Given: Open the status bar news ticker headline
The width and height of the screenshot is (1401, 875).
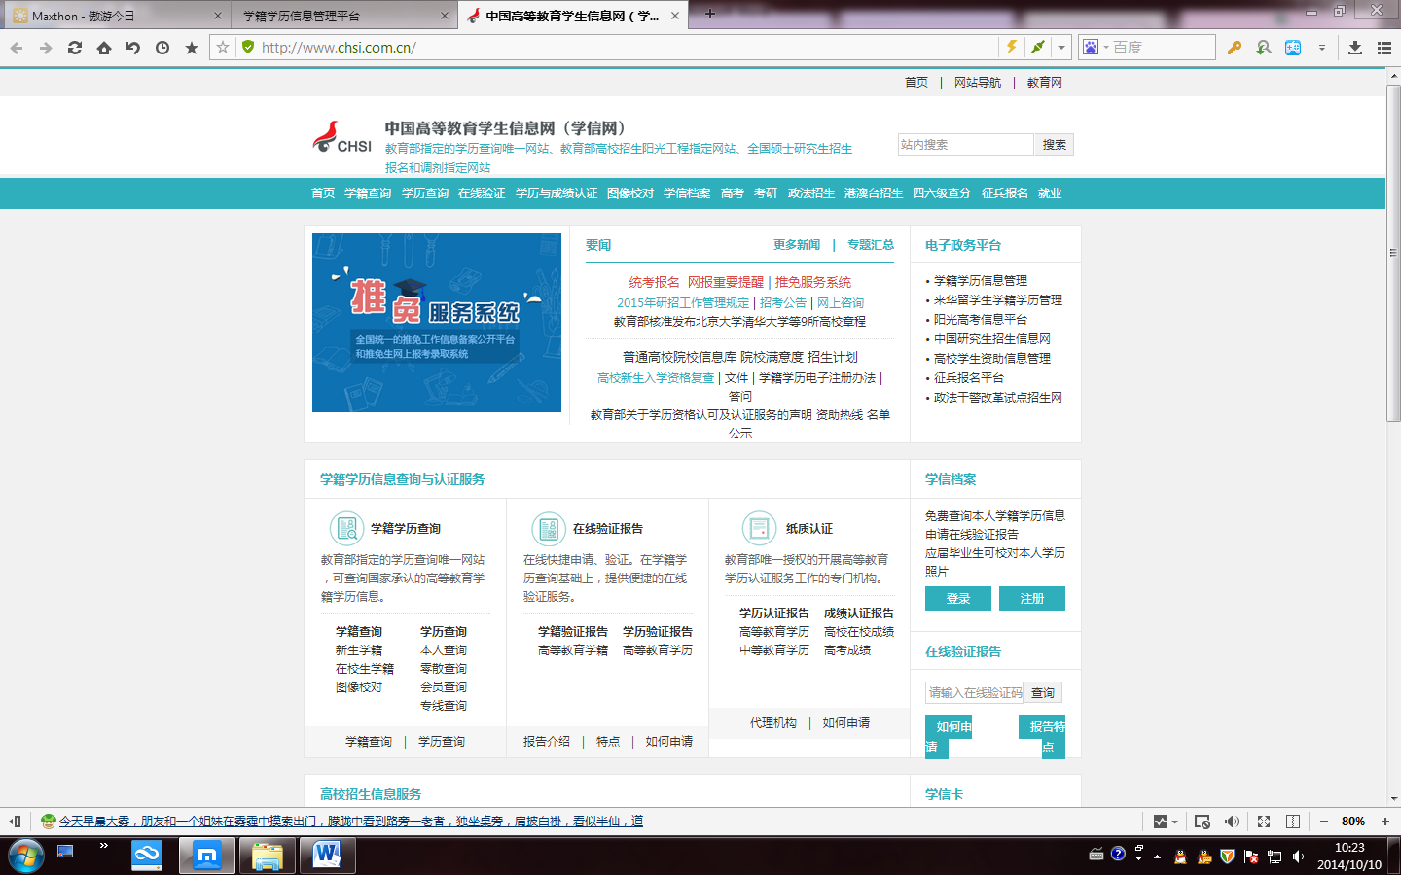Looking at the screenshot, I should (x=350, y=822).
